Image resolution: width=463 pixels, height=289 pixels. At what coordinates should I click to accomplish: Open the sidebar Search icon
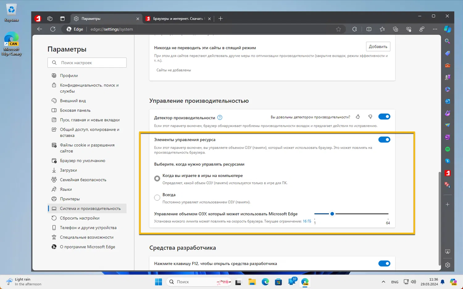pos(447,41)
